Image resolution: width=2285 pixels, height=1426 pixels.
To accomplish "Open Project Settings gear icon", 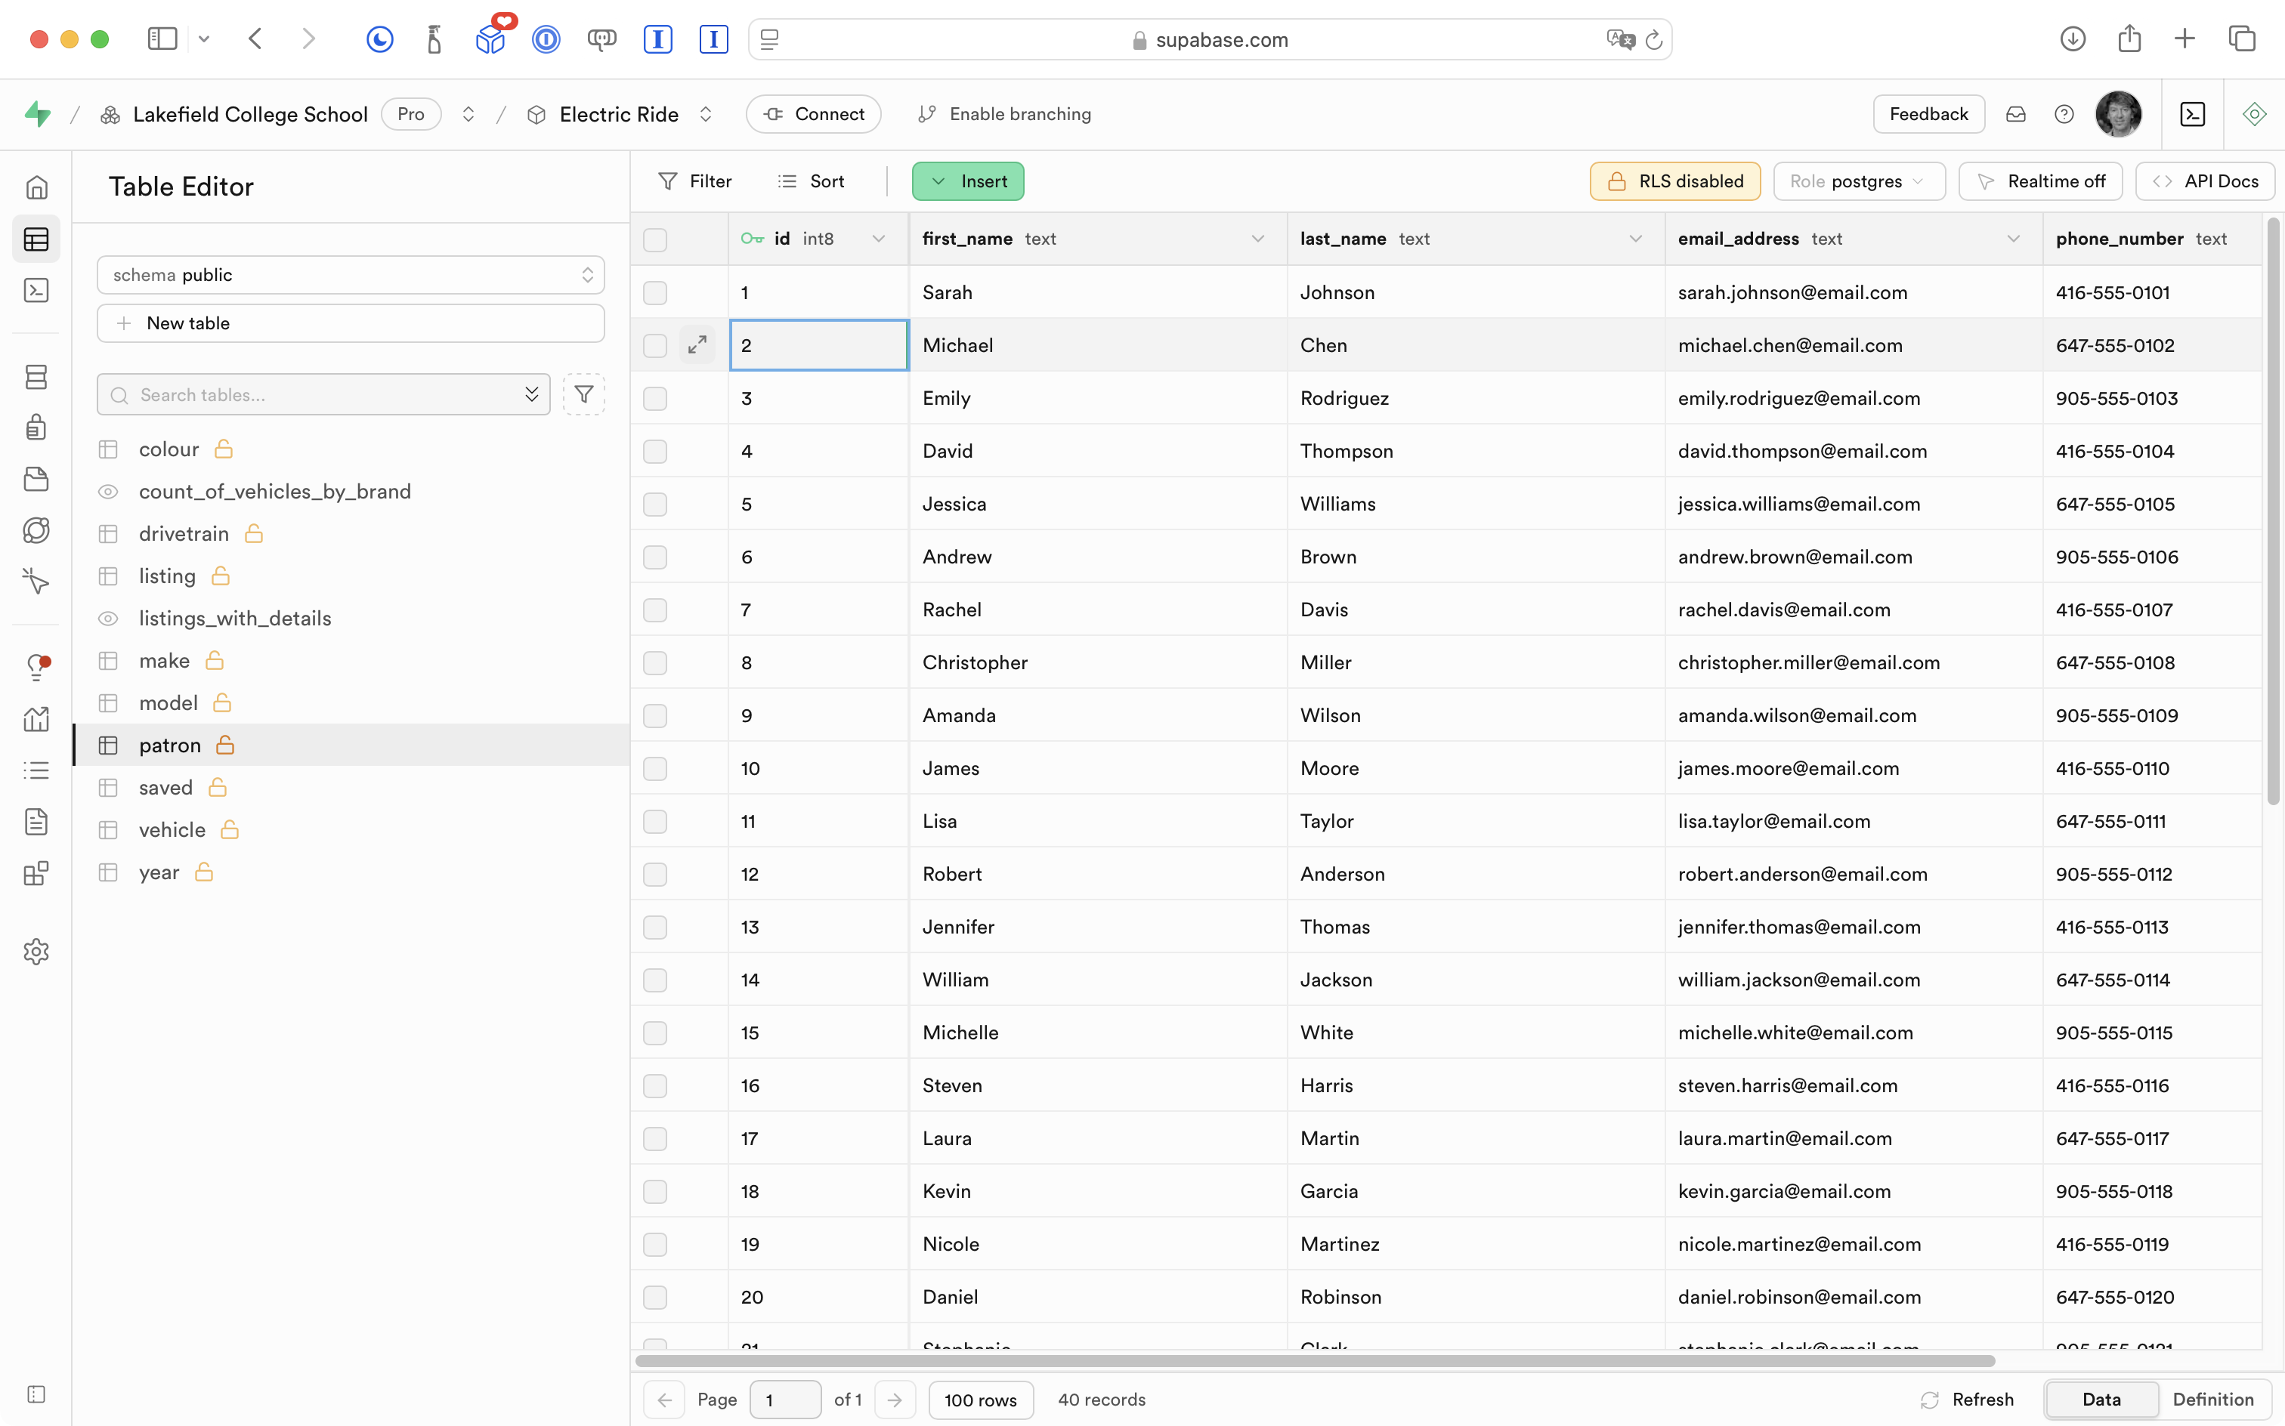I will (x=36, y=952).
